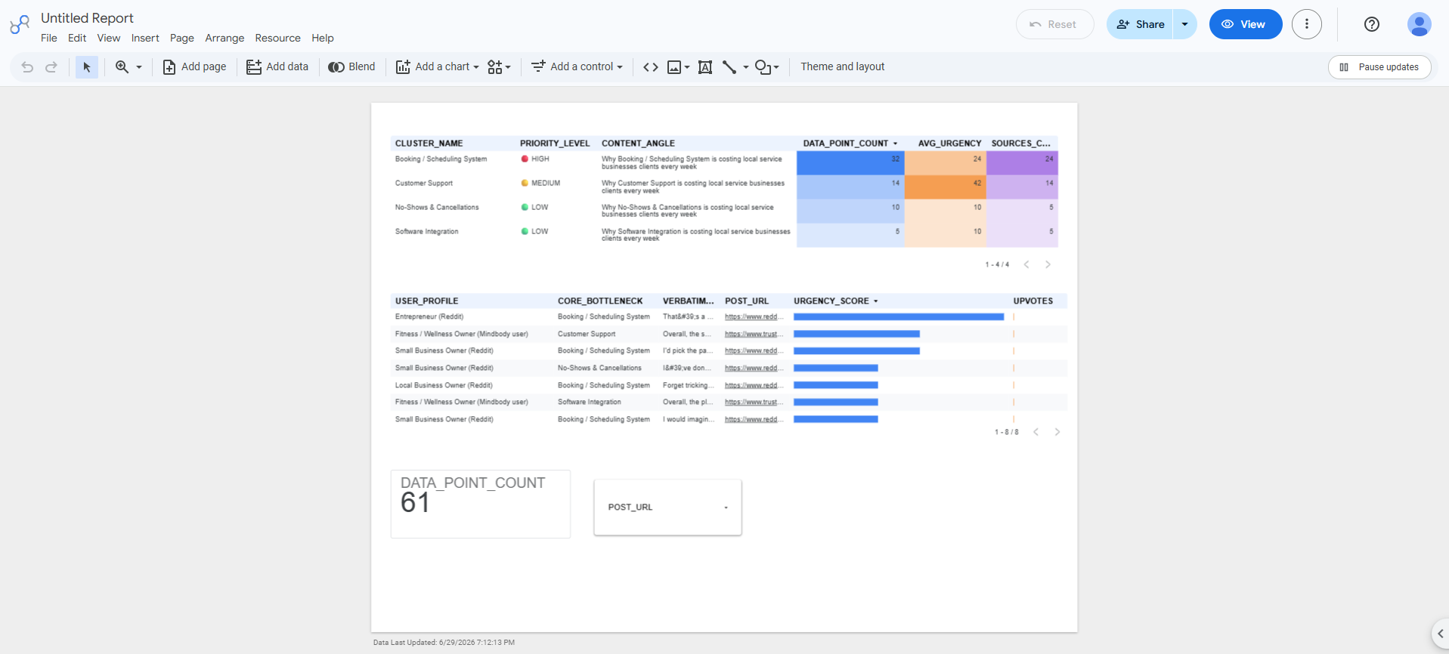Sort by DATA_POINT_COUNT column header

click(846, 143)
